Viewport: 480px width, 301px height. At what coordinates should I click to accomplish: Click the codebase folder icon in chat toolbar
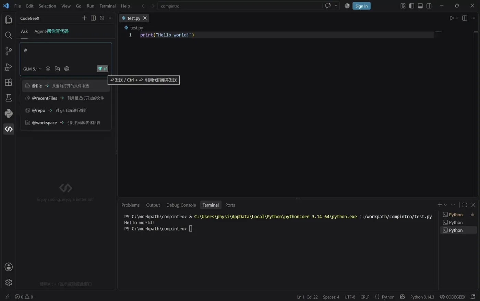[57, 69]
